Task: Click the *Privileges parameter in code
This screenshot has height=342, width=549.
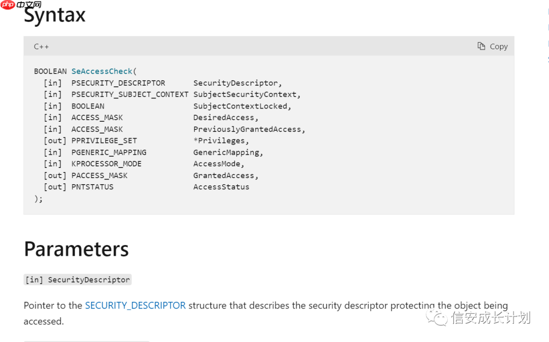Action: (221, 141)
